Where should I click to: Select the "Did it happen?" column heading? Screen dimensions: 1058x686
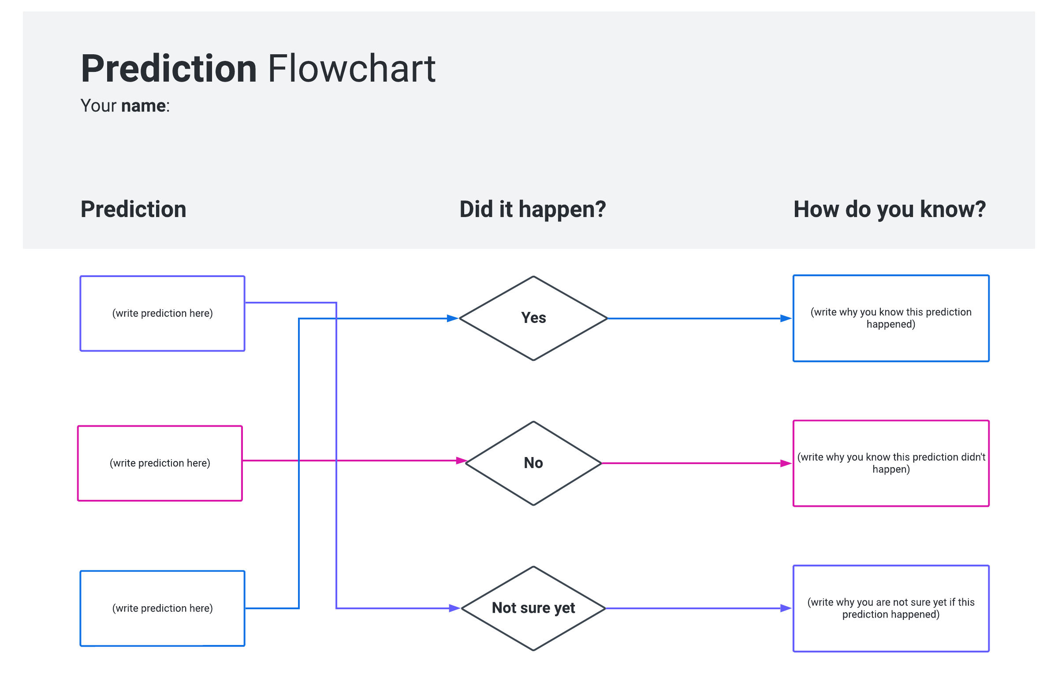click(x=533, y=210)
